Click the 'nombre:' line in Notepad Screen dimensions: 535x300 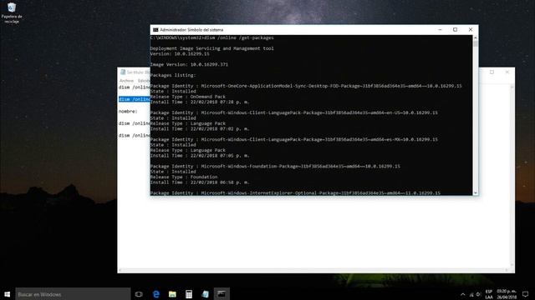(128, 111)
